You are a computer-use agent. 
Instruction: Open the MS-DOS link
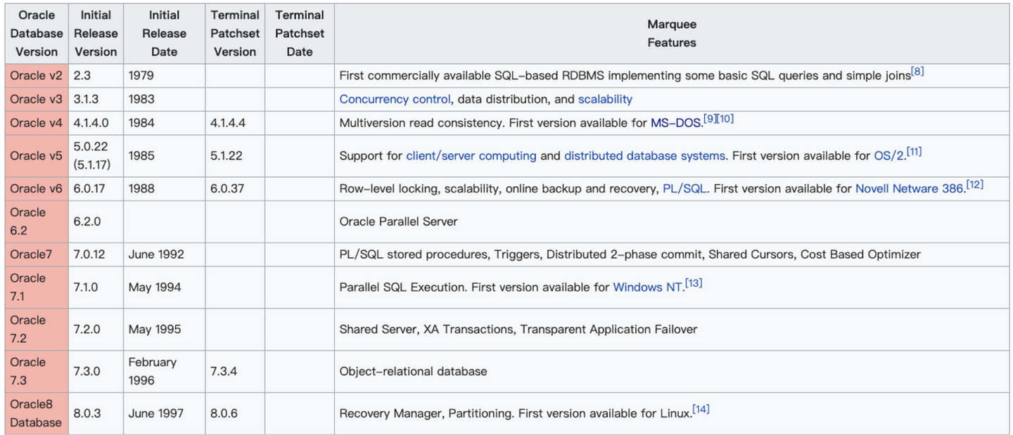click(x=676, y=123)
